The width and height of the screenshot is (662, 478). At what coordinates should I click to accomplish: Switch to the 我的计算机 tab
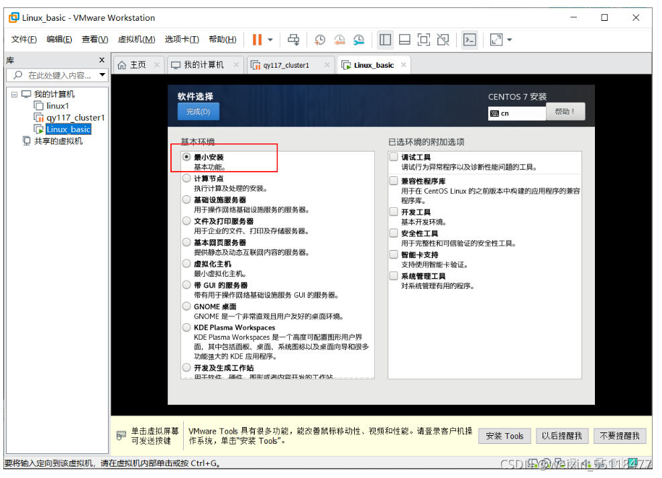pos(203,65)
